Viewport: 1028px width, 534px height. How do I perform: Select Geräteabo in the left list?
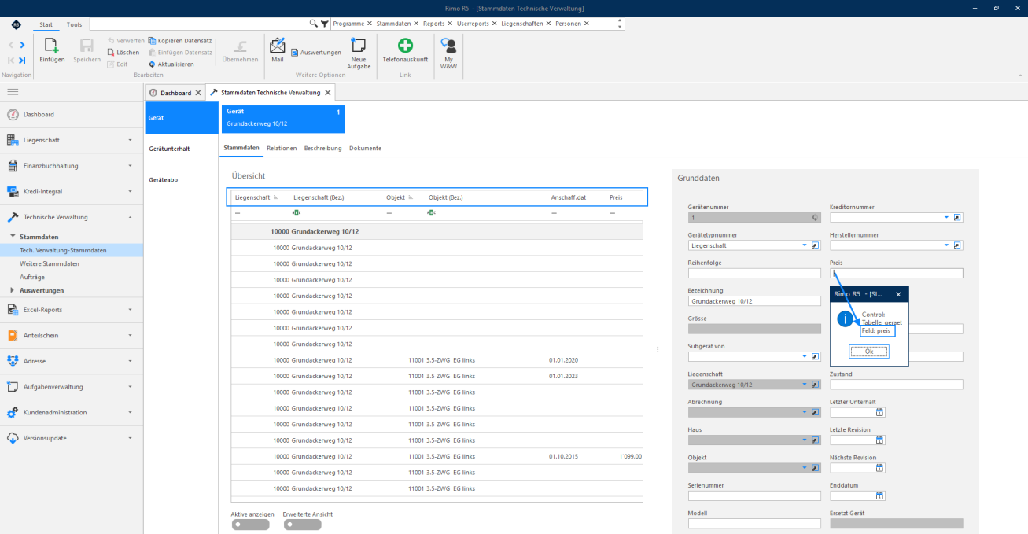click(163, 180)
